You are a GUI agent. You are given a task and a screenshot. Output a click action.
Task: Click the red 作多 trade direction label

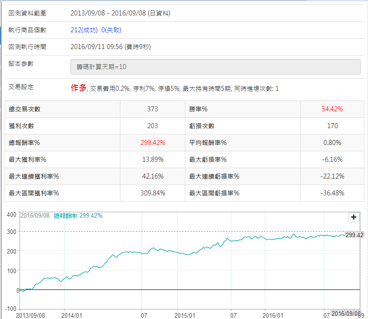[78, 88]
